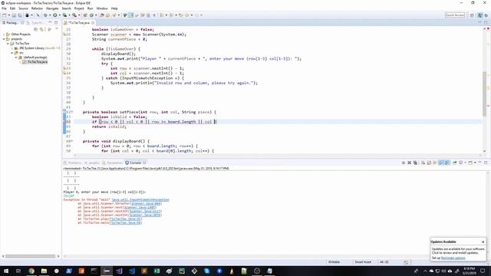Image resolution: width=491 pixels, height=276 pixels.
Task: Click Scanner.java:864 stack trace link
Action: pos(147,203)
